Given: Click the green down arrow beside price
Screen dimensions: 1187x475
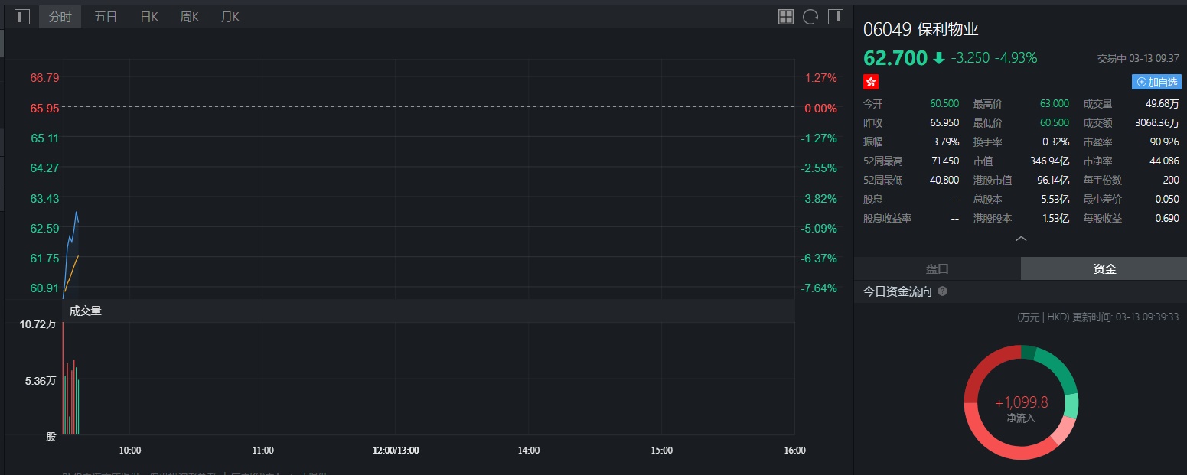Looking at the screenshot, I should coord(939,58).
